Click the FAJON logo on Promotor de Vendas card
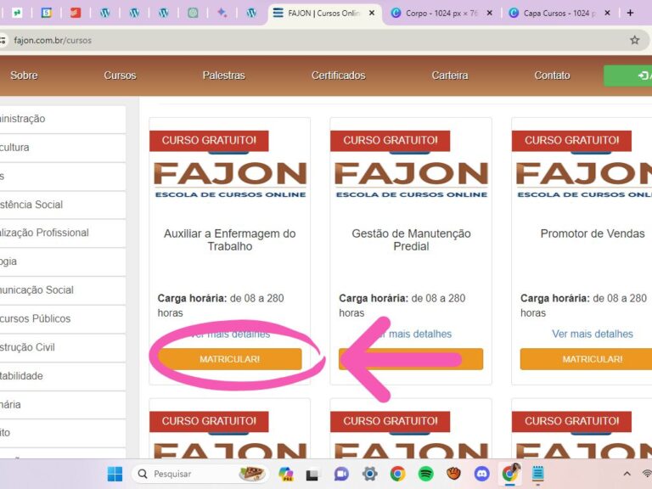The height and width of the screenshot is (489, 652). [x=584, y=180]
